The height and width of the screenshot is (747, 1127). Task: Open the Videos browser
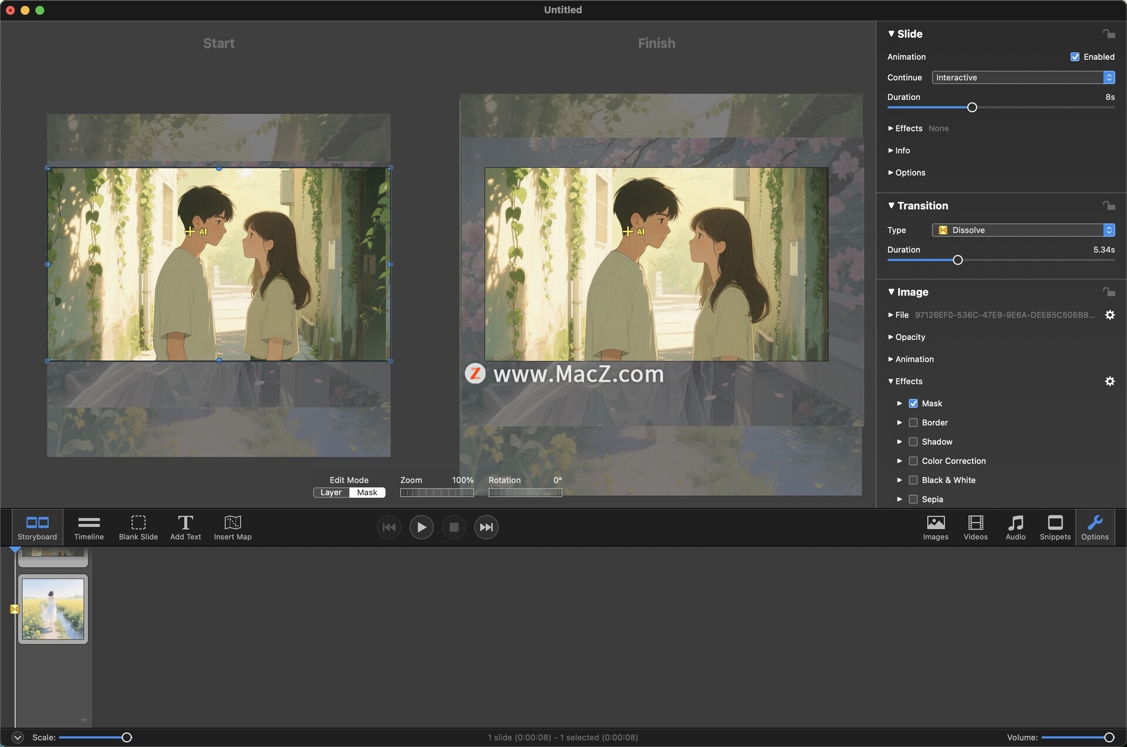click(x=976, y=527)
